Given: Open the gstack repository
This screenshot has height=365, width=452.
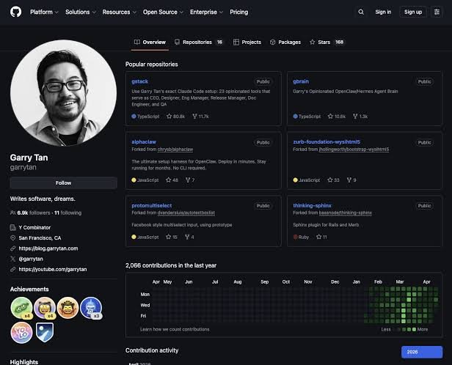Looking at the screenshot, I should [139, 81].
